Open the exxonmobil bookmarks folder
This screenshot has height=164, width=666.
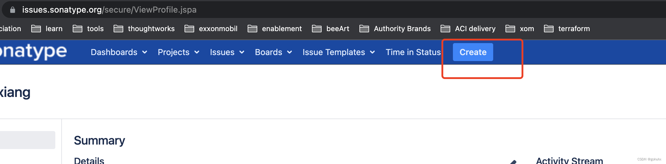211,29
